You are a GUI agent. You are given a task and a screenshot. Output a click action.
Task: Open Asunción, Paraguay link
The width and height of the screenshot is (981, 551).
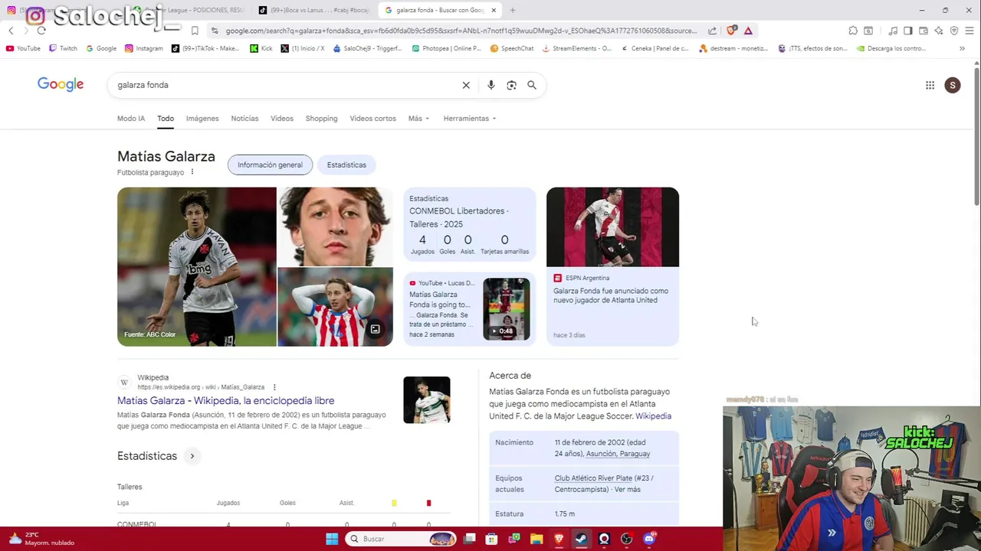click(x=618, y=454)
